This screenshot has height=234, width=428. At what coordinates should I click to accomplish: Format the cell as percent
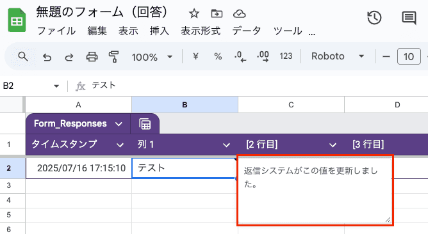coord(218,56)
